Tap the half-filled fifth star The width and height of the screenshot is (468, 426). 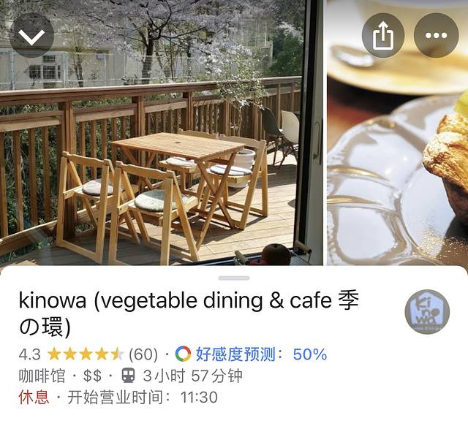point(117,354)
